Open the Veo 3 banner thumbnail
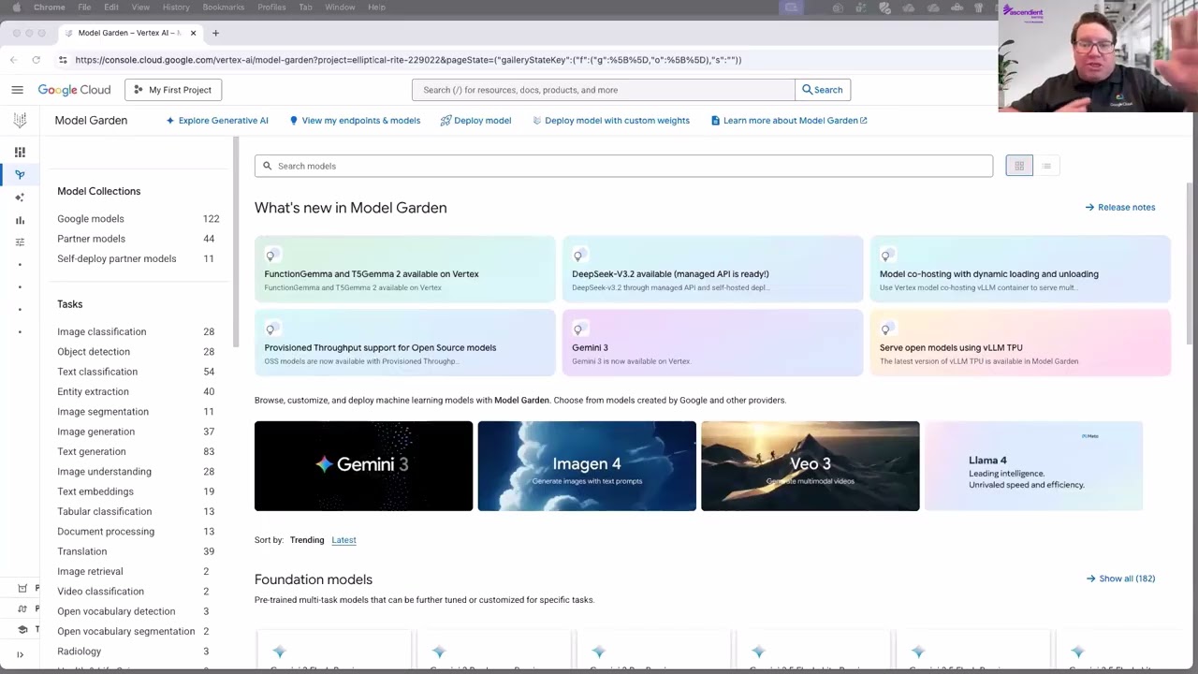The width and height of the screenshot is (1198, 674). 811,466
